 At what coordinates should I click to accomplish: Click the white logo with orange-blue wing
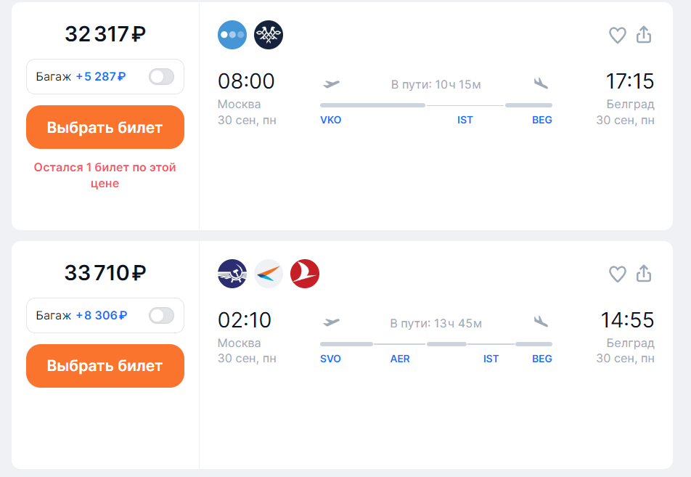[269, 274]
